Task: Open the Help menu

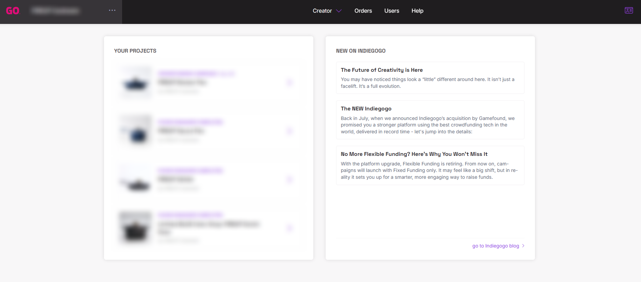Action: tap(417, 11)
